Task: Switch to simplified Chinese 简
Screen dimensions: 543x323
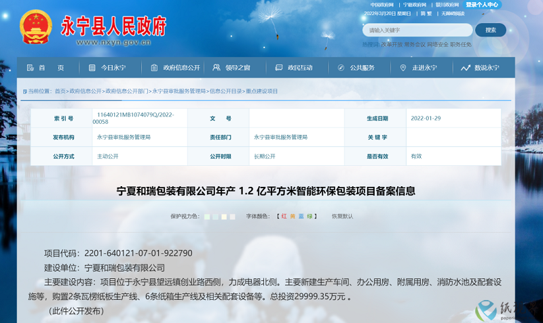Action: click(x=423, y=14)
